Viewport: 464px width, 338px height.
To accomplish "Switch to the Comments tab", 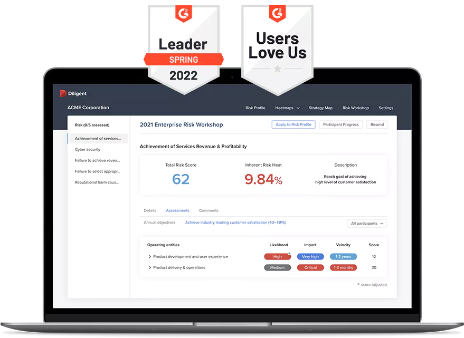I will click(x=209, y=210).
